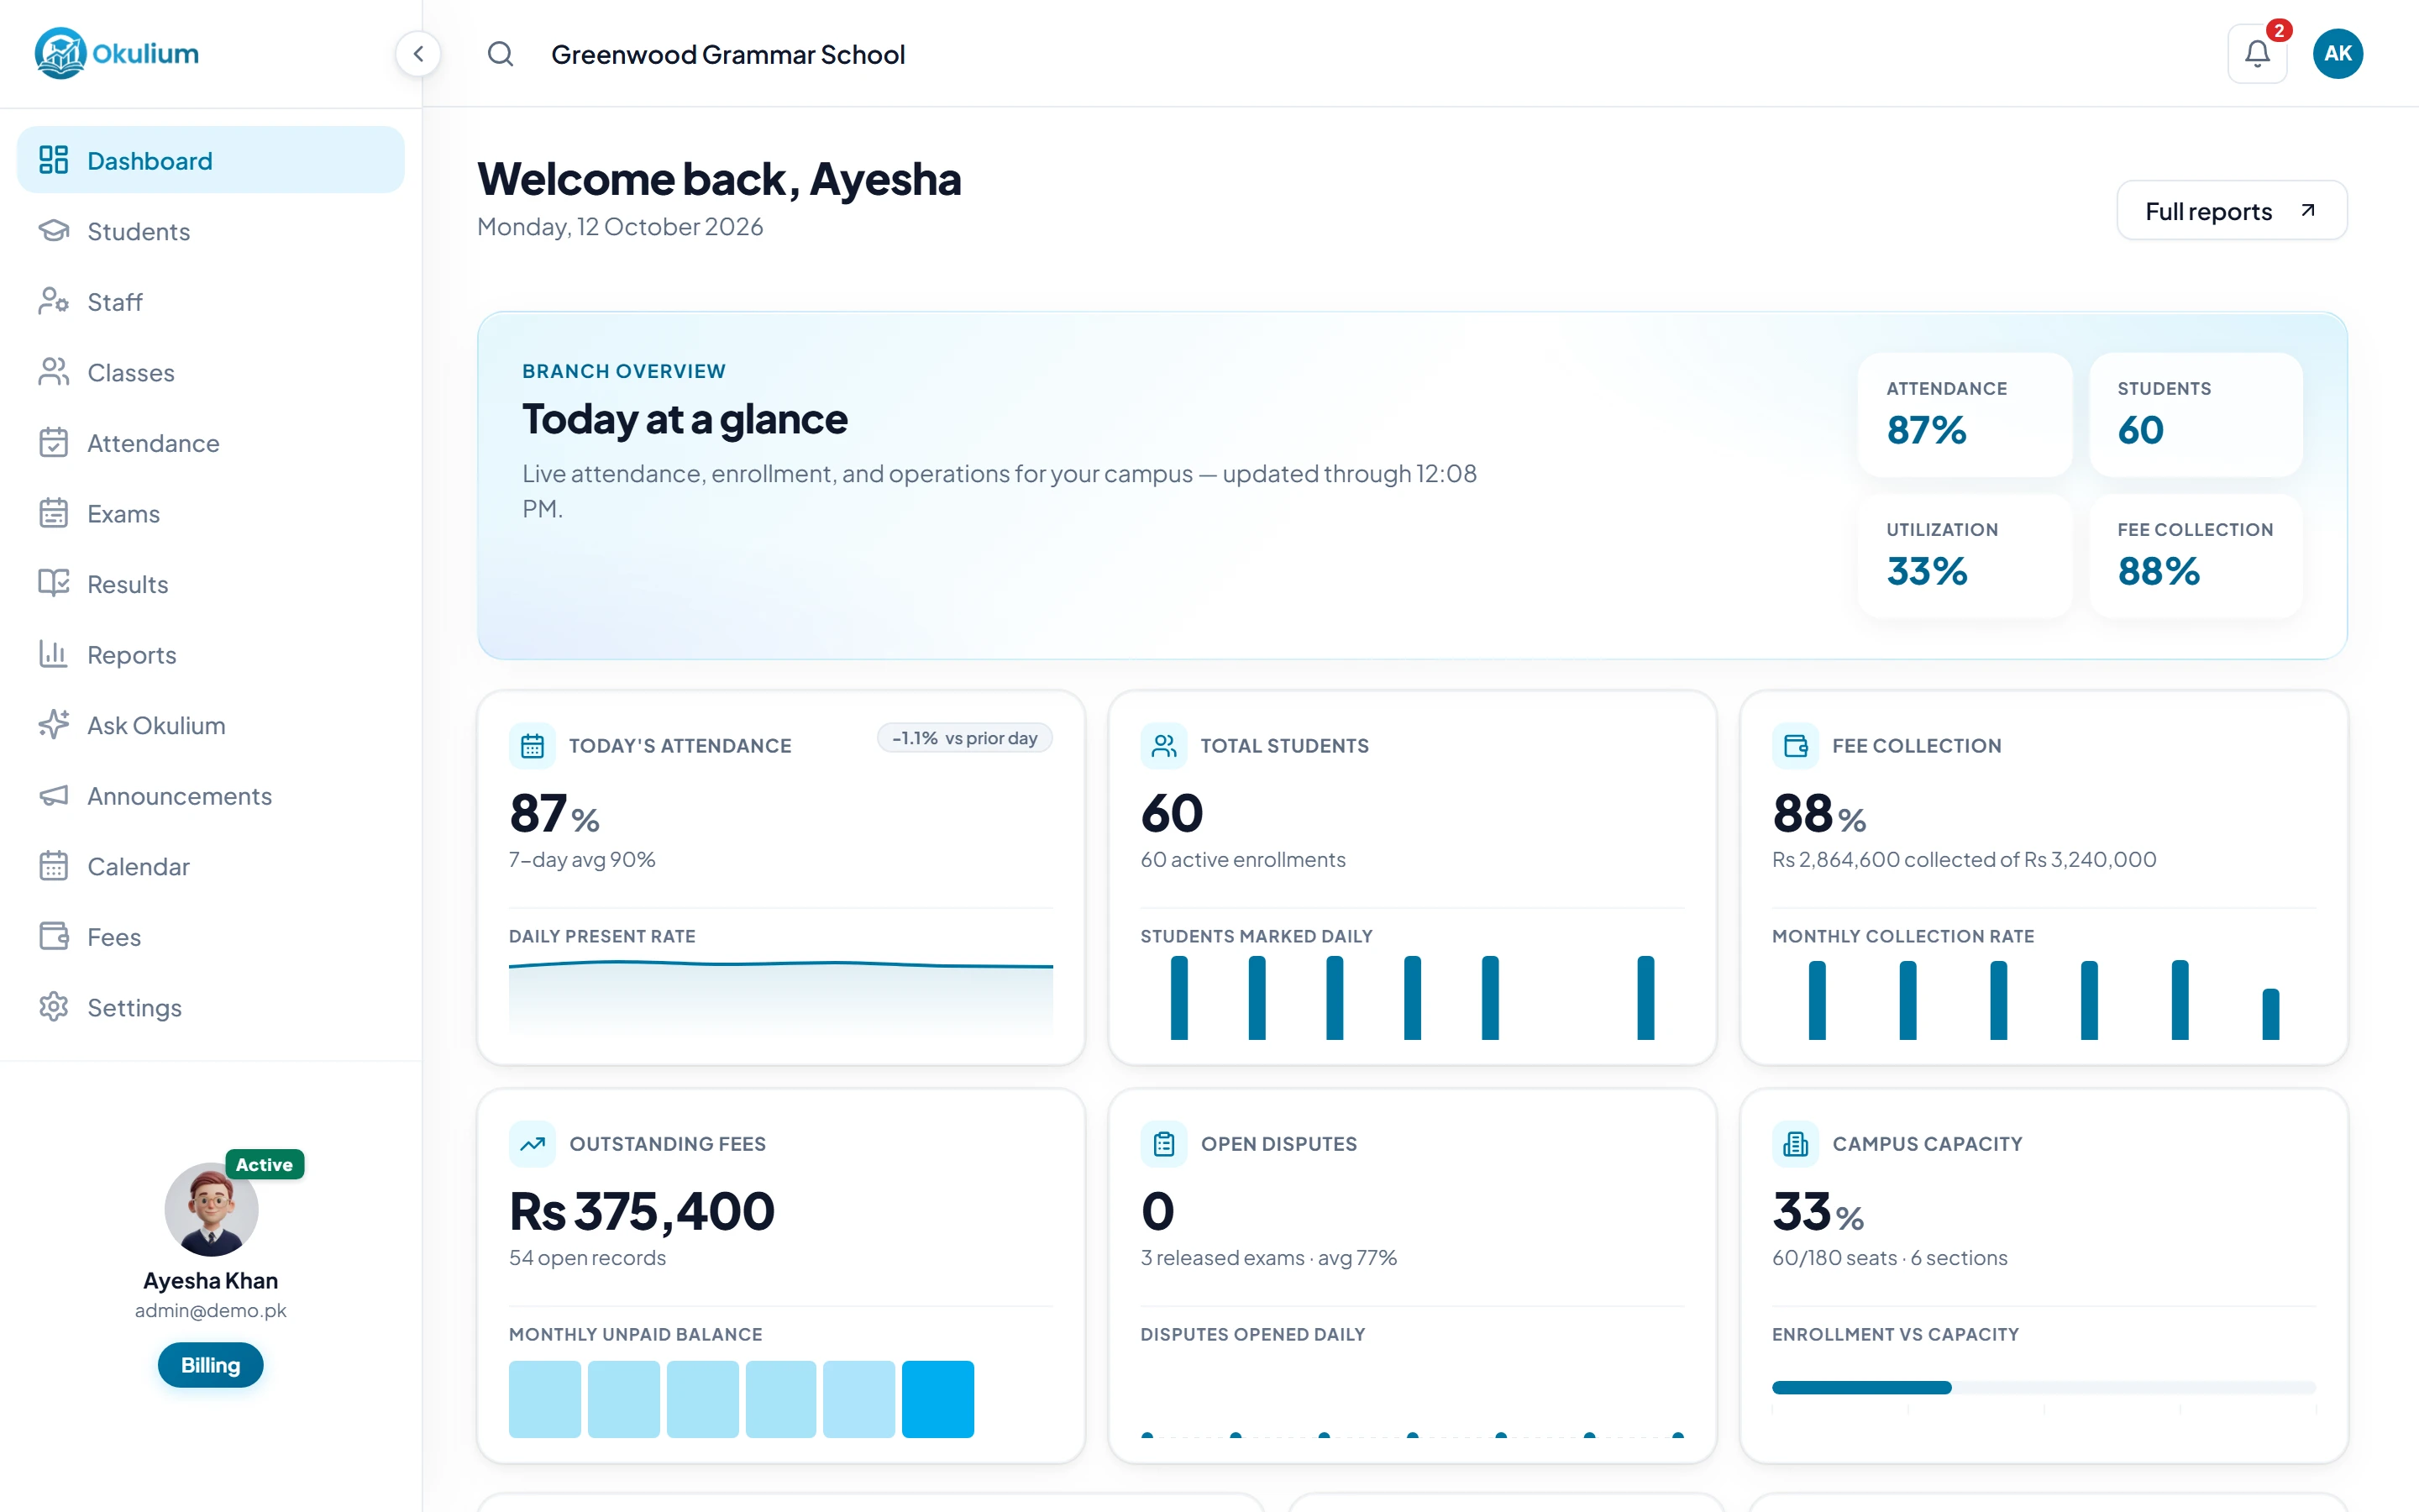Open the Classes section
The width and height of the screenshot is (2419, 1512).
tap(211, 372)
